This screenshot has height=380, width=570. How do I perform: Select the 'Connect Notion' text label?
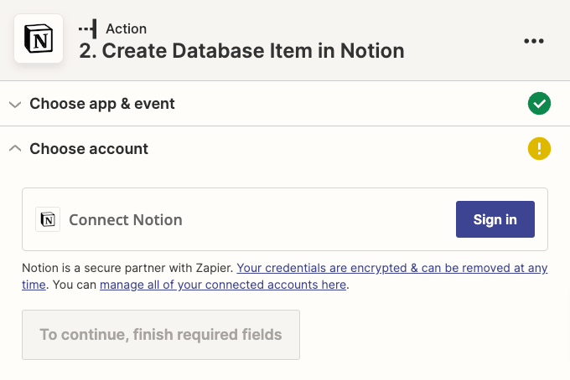tap(126, 220)
